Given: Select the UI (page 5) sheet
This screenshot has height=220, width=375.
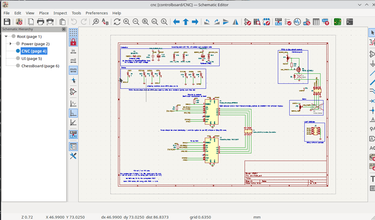Looking at the screenshot, I should [31, 58].
